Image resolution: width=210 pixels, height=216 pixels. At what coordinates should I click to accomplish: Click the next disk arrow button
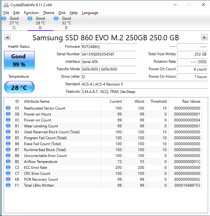[x=204, y=37]
